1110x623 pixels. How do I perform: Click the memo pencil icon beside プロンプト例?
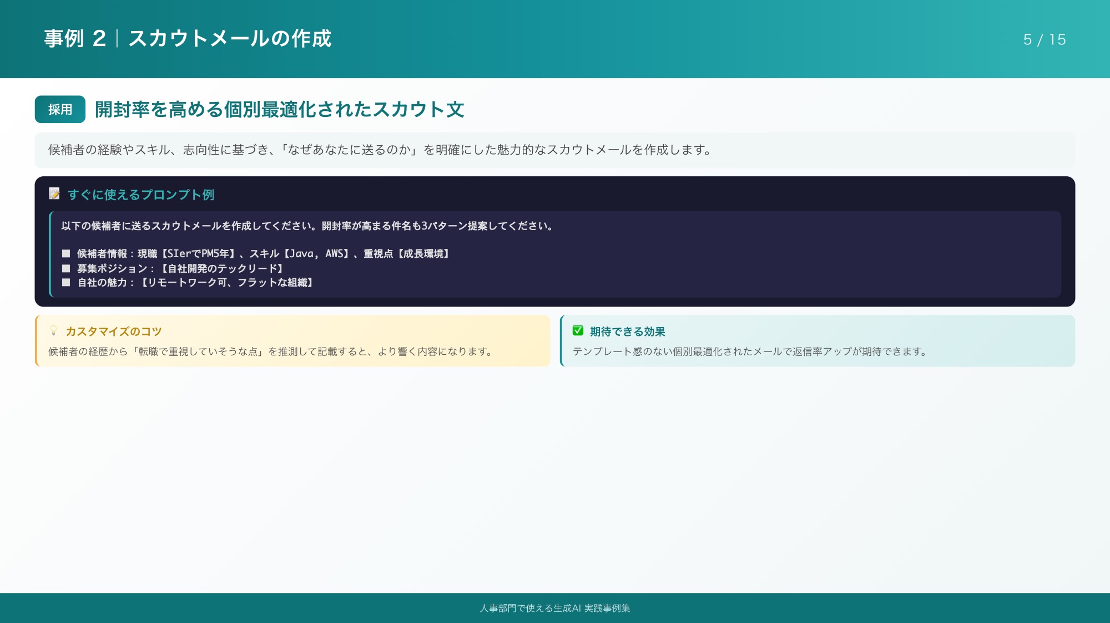pyautogui.click(x=54, y=193)
